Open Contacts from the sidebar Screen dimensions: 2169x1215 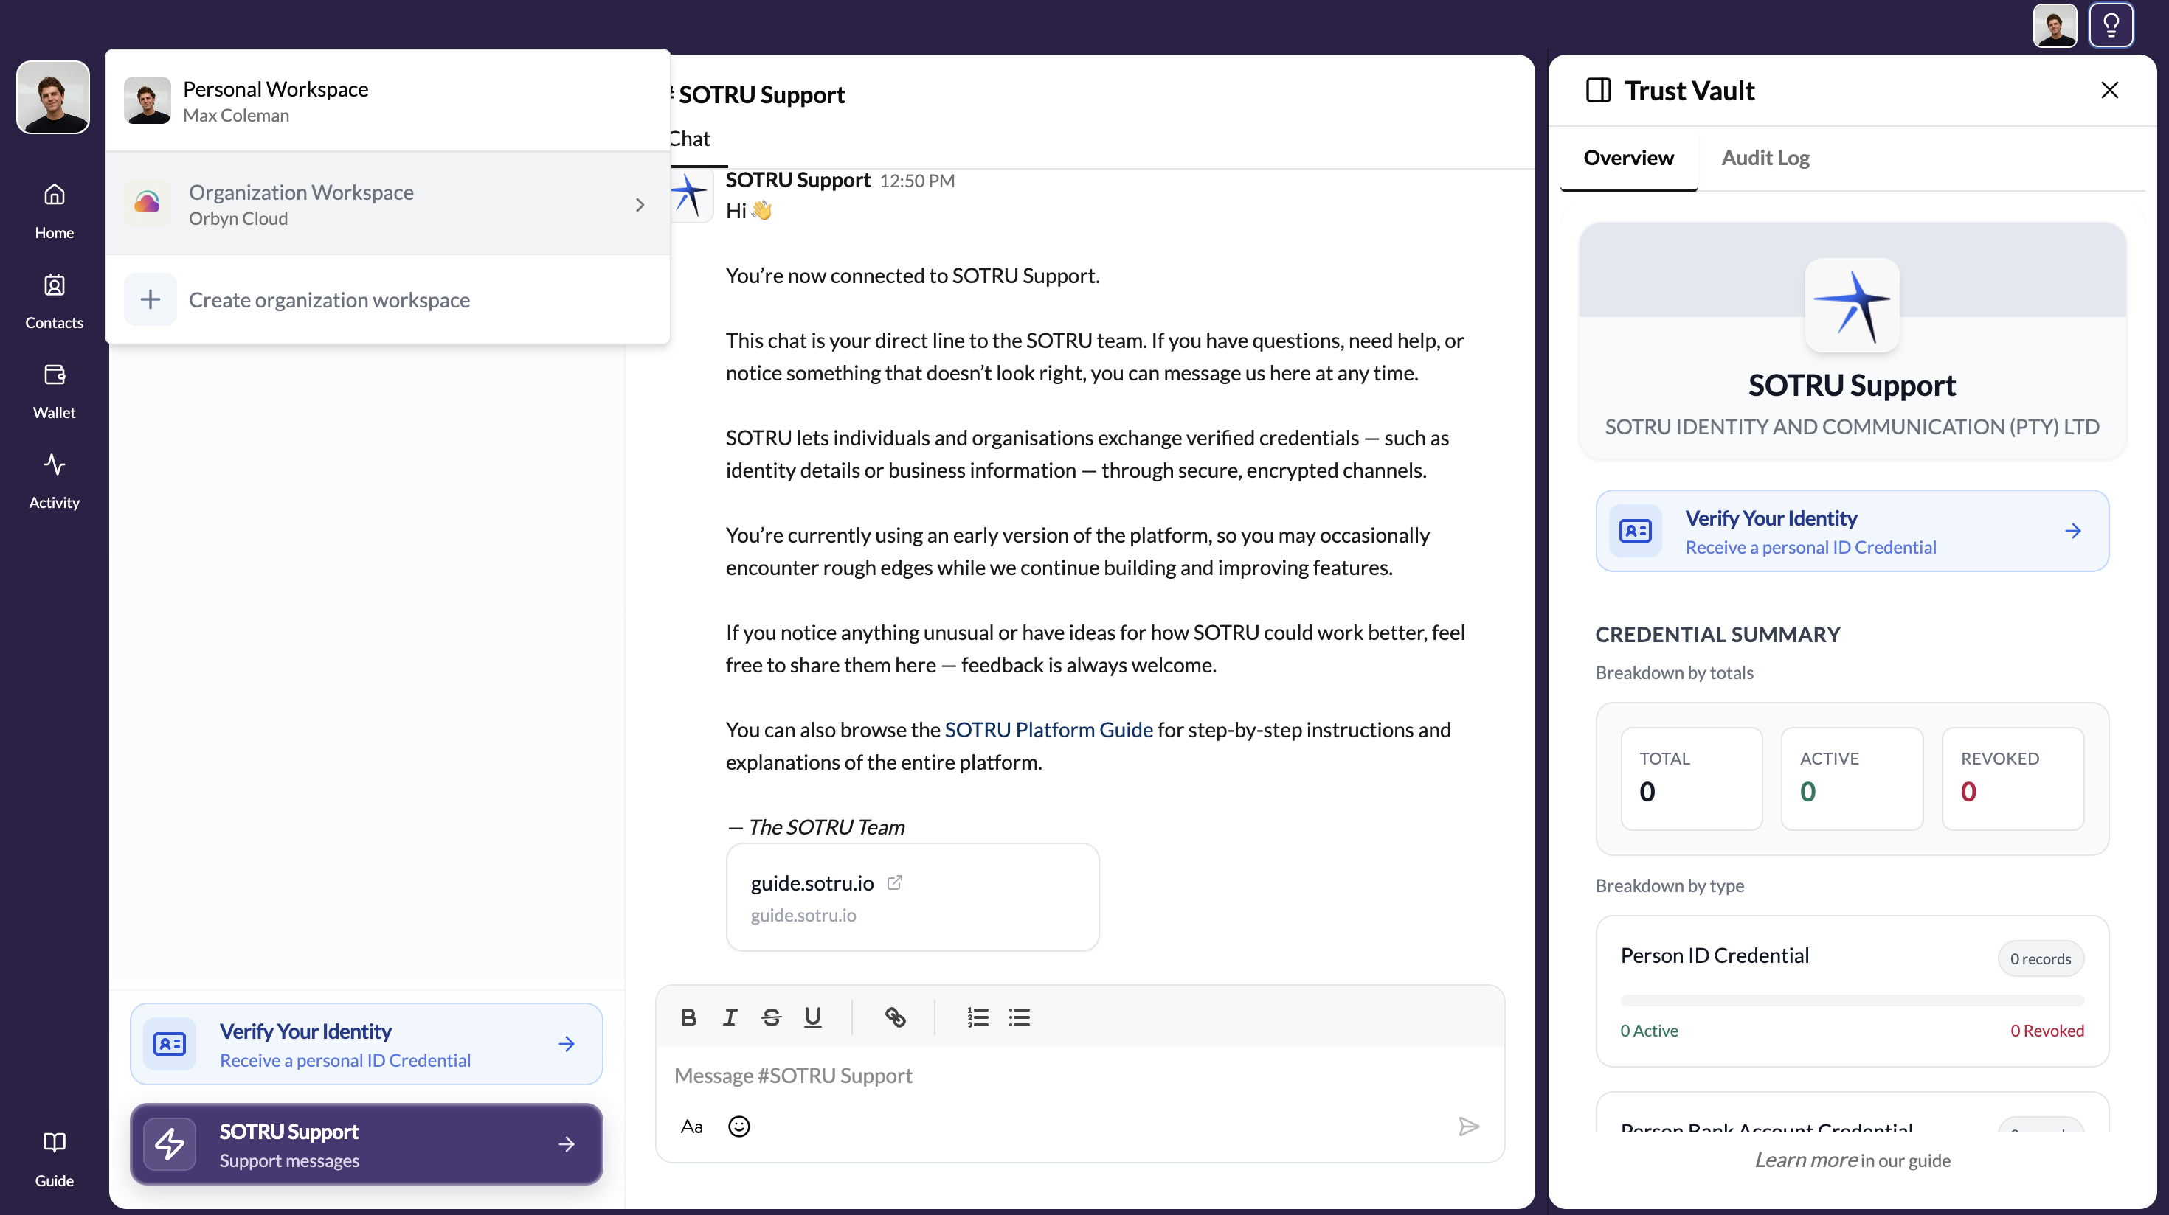pyautogui.click(x=54, y=285)
